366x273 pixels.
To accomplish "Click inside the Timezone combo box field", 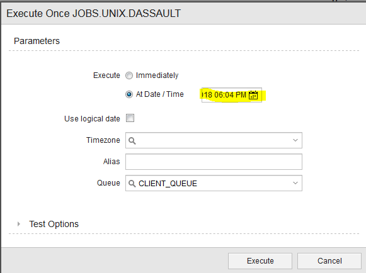I will tap(214, 140).
